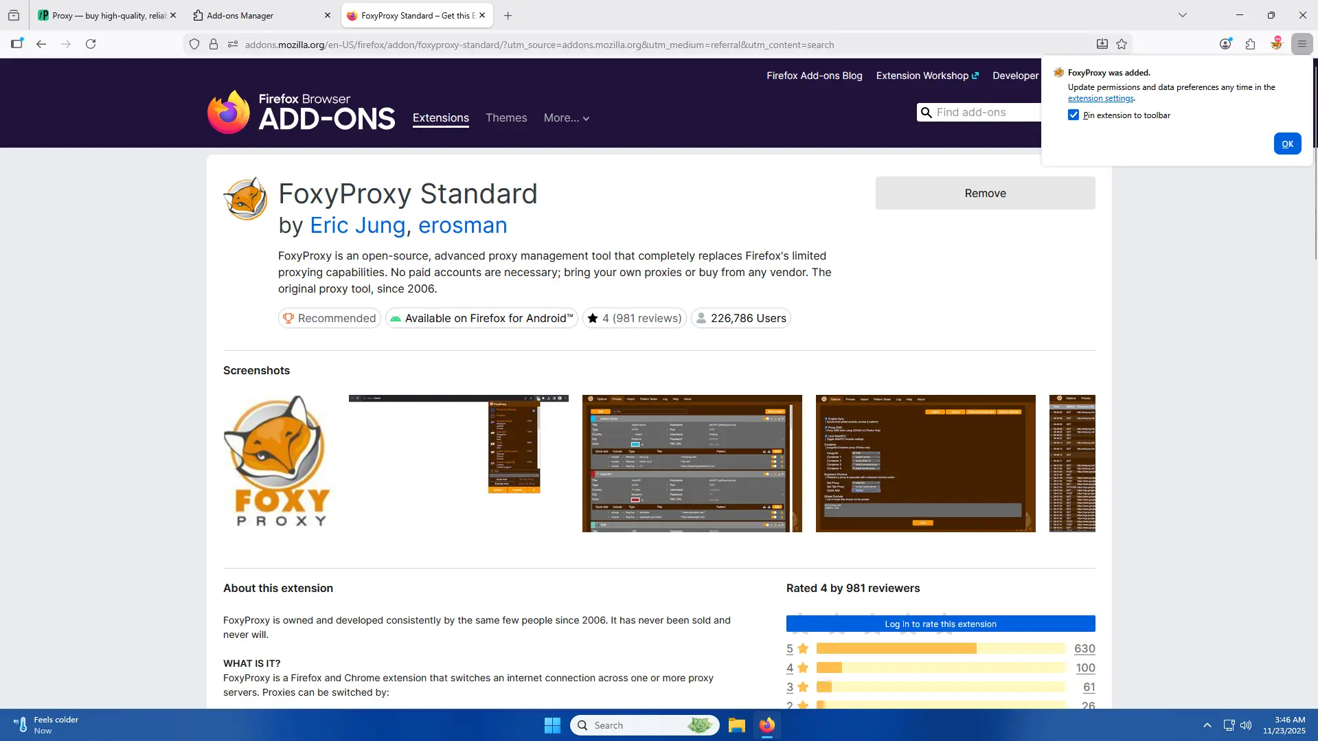Open the Themes navigation item
Screen dimensions: 1318x741
coord(506,118)
